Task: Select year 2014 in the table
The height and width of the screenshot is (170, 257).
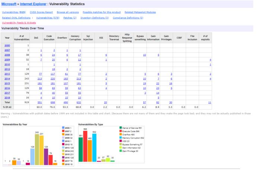Action: click(x=7, y=79)
